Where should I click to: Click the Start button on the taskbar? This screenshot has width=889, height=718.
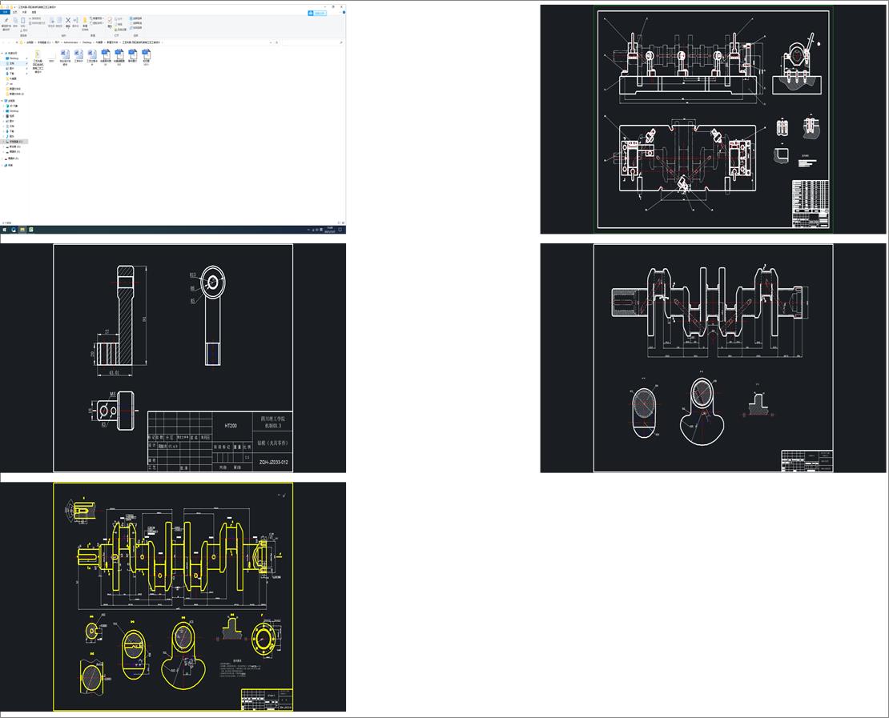coord(3,229)
